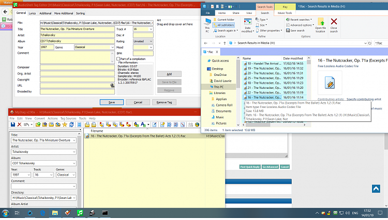Click the favorite directories star icon in Mp3tag
Screen dimensions: 388x220
click(x=65, y=124)
